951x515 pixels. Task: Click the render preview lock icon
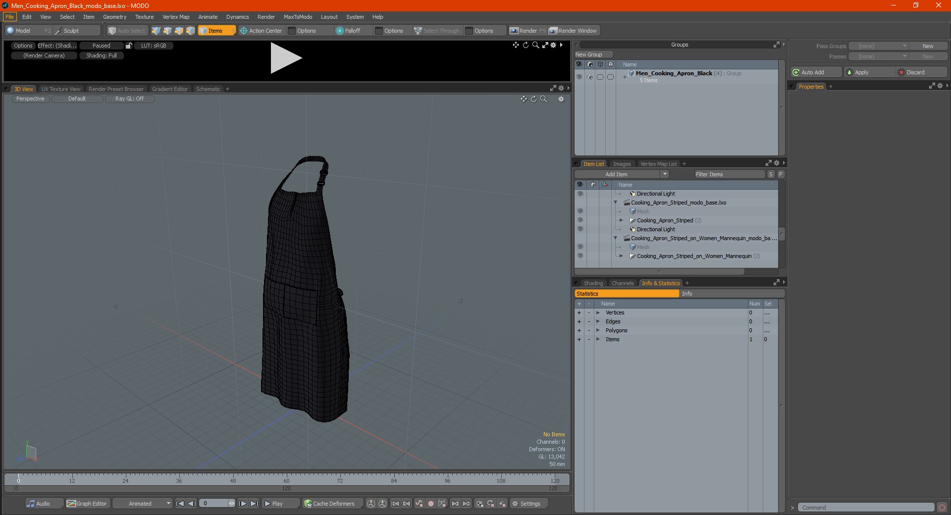[129, 46]
